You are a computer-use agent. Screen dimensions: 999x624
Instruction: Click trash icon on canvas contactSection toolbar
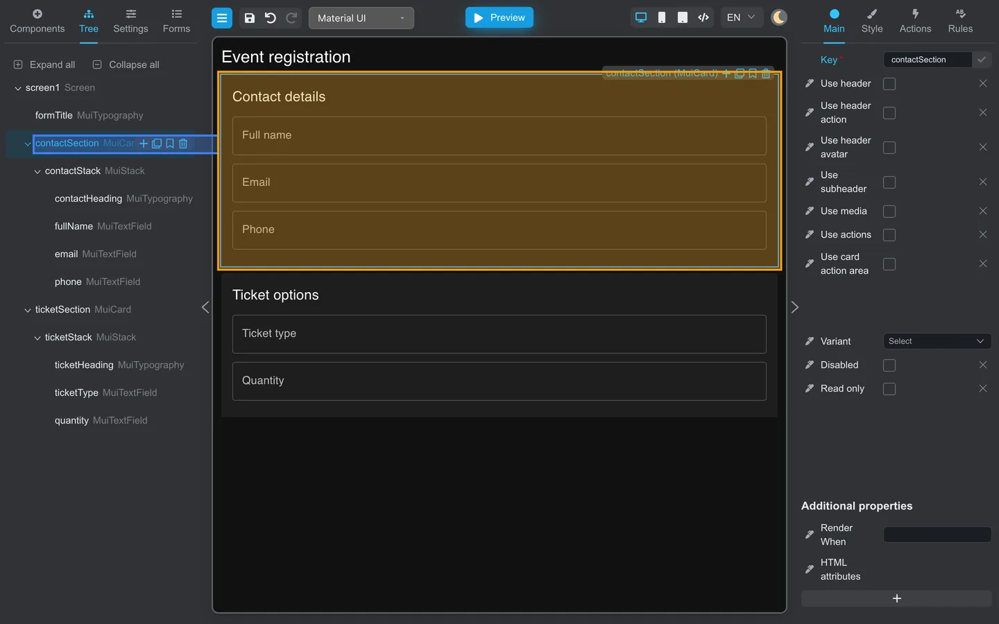(766, 73)
